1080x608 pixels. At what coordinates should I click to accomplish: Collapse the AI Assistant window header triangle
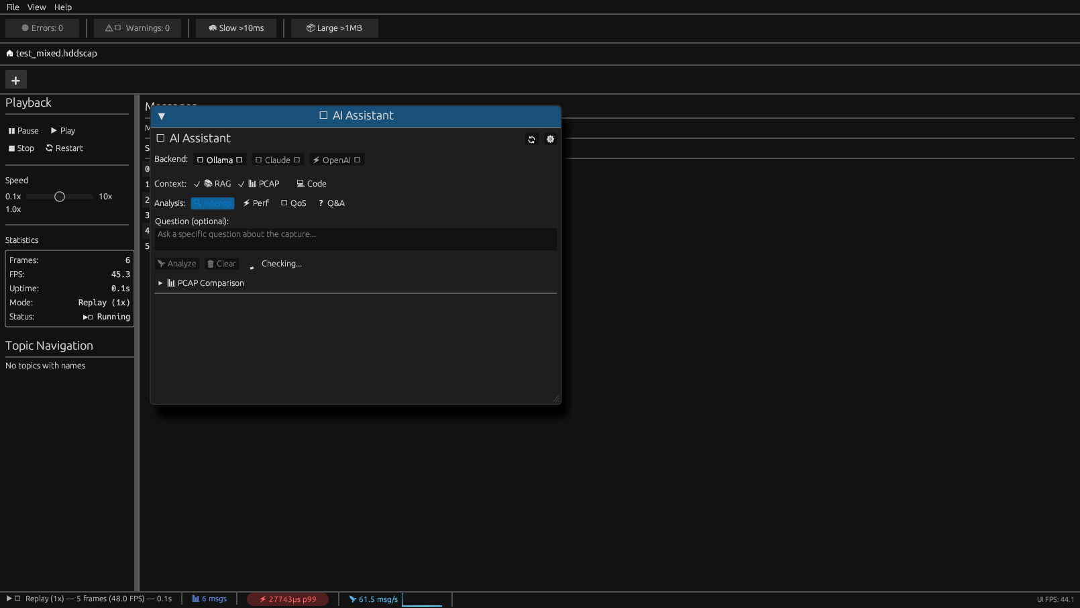pos(161,116)
